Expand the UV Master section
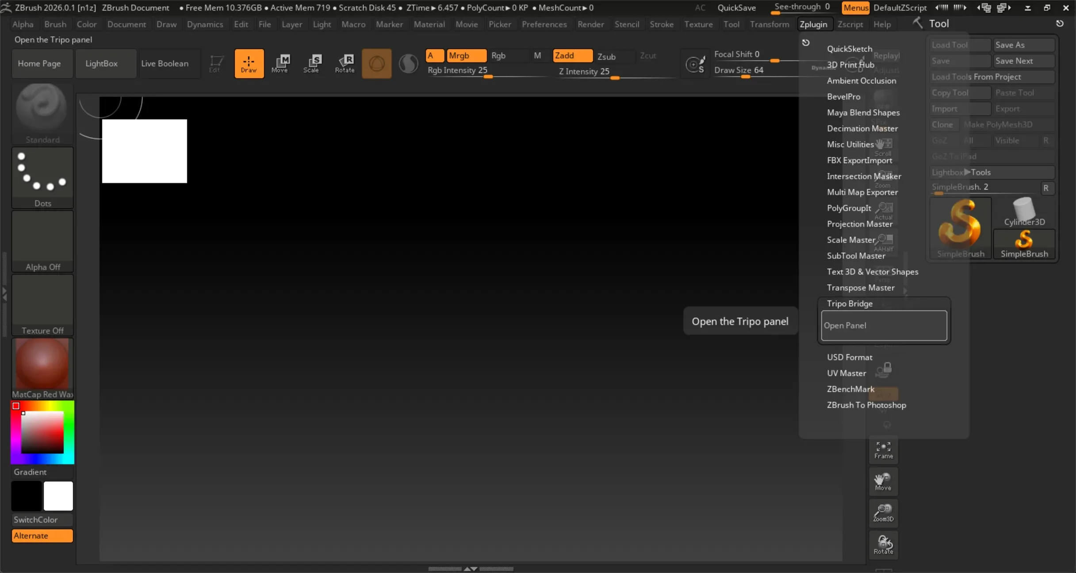The width and height of the screenshot is (1076, 573). pyautogui.click(x=846, y=373)
